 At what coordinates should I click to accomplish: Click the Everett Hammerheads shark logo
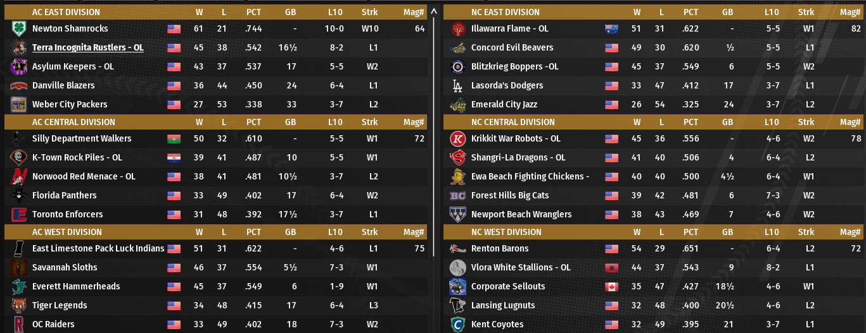(x=18, y=286)
